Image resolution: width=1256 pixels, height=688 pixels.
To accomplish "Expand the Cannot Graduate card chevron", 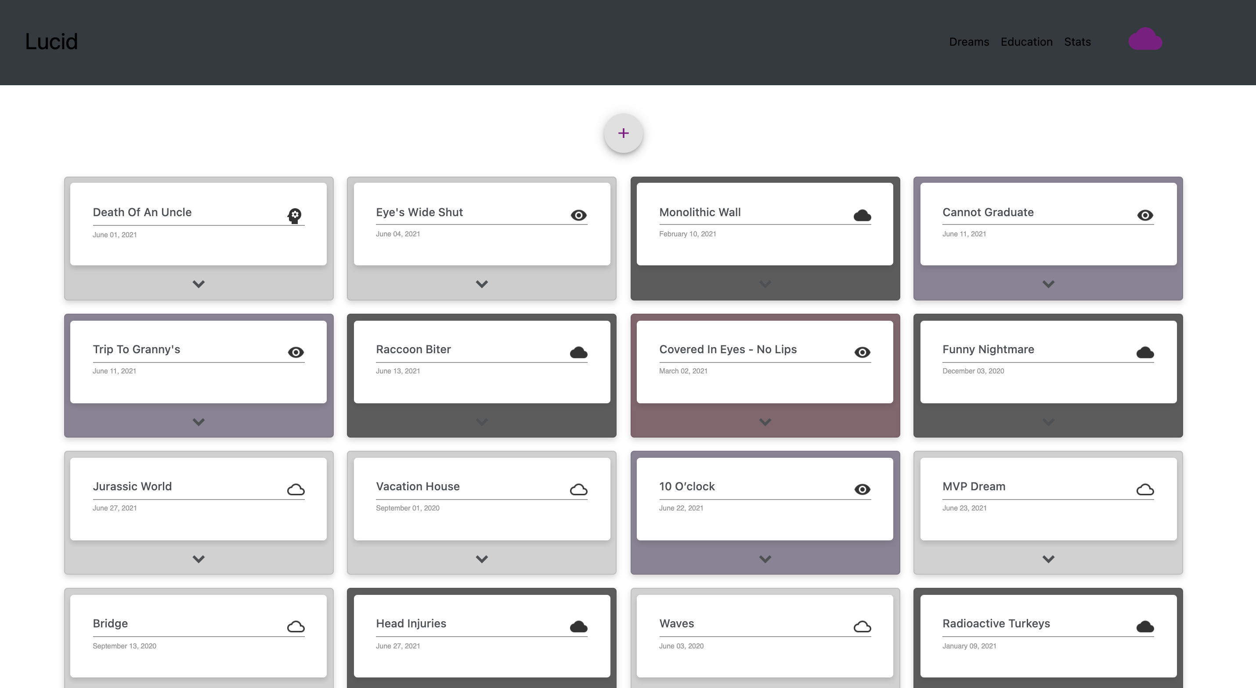I will 1048,284.
